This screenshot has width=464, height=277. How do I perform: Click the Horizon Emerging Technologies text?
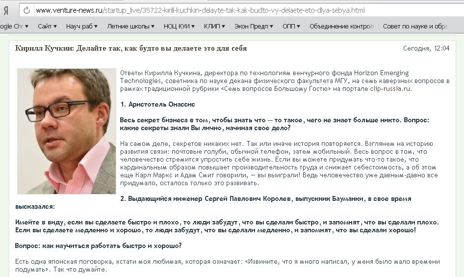pos(264,77)
